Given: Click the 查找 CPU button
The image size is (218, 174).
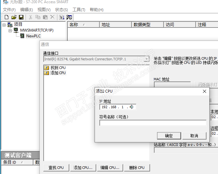Looking at the screenshot, I should click(56, 168).
